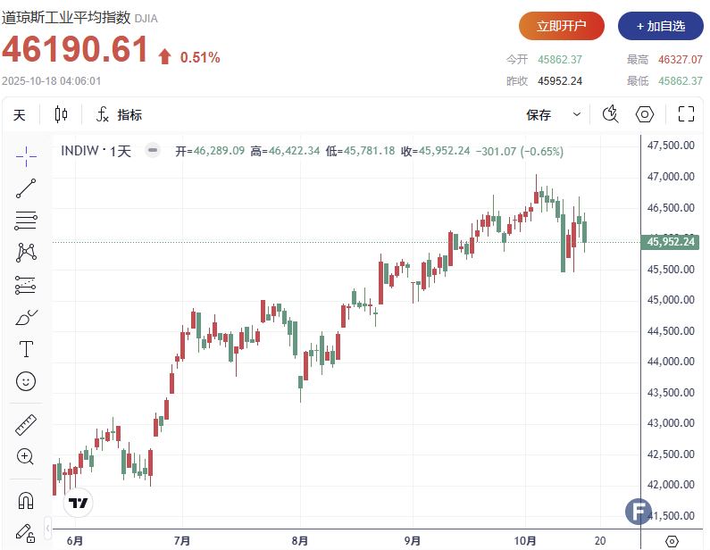Select the trend line drawing tool
710x550 pixels.
click(26, 188)
